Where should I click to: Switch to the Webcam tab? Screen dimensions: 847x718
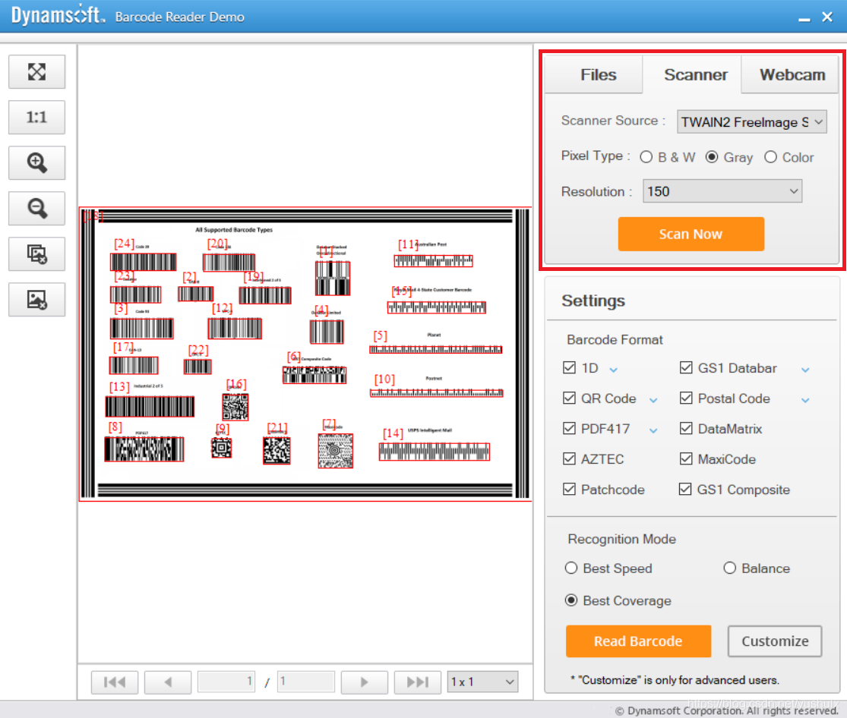792,74
